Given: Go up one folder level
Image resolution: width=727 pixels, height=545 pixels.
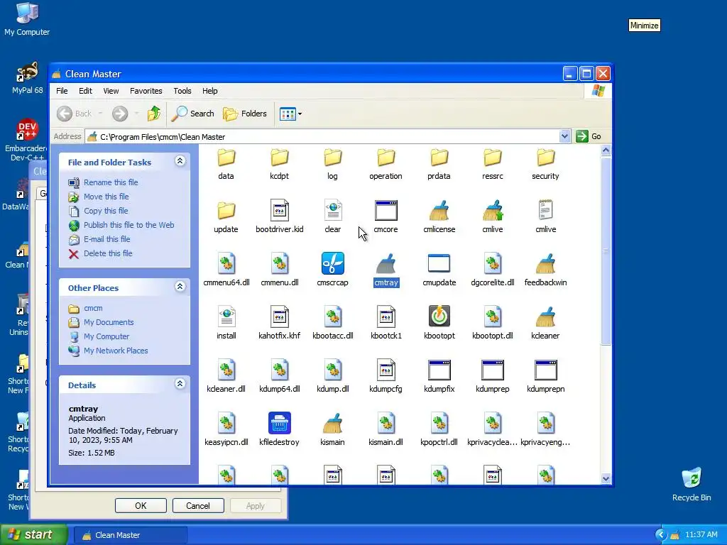Looking at the screenshot, I should pyautogui.click(x=153, y=114).
